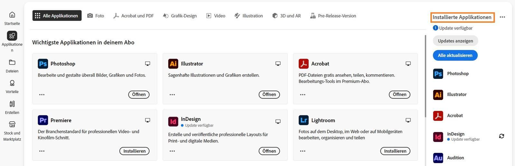Click desktop monitor icon on Acrobat card
The width and height of the screenshot is (515, 166).
point(408,64)
